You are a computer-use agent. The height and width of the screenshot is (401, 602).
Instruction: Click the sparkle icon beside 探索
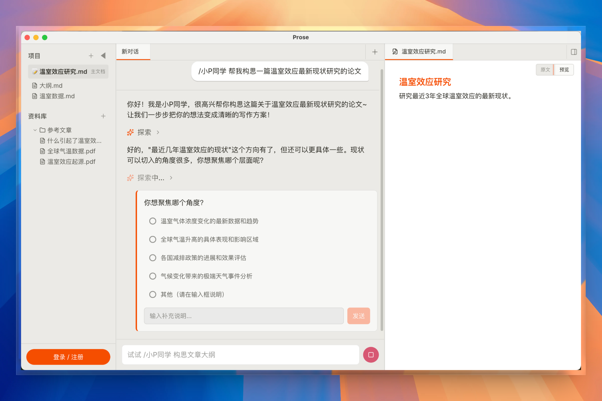(x=130, y=132)
